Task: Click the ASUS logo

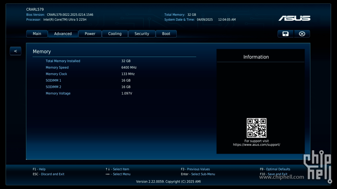Action: [294, 19]
